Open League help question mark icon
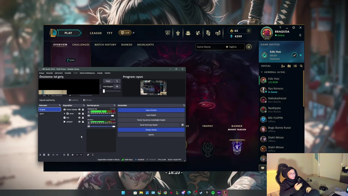This screenshot has height=196, width=348. (280, 28)
